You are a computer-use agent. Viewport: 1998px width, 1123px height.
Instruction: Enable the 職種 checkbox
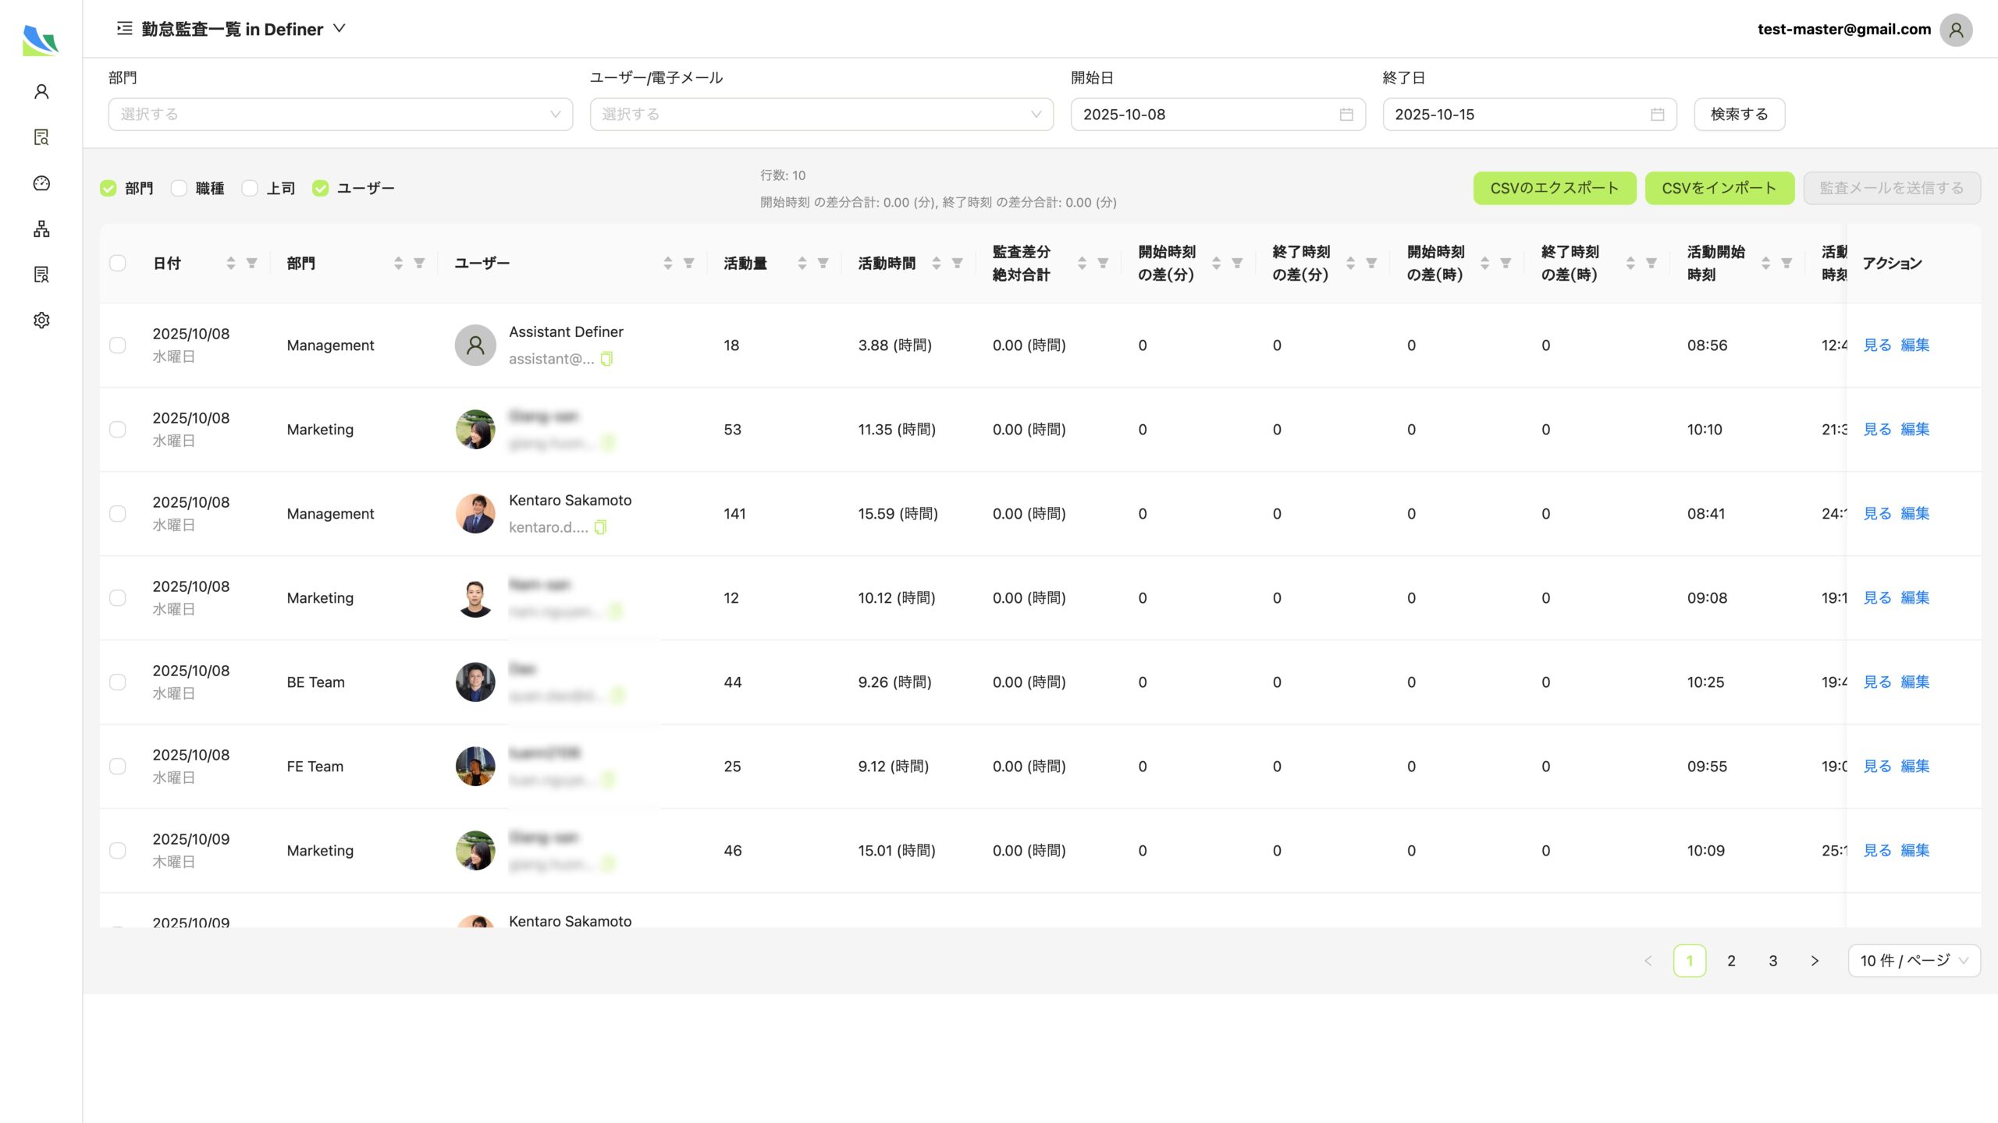[179, 188]
